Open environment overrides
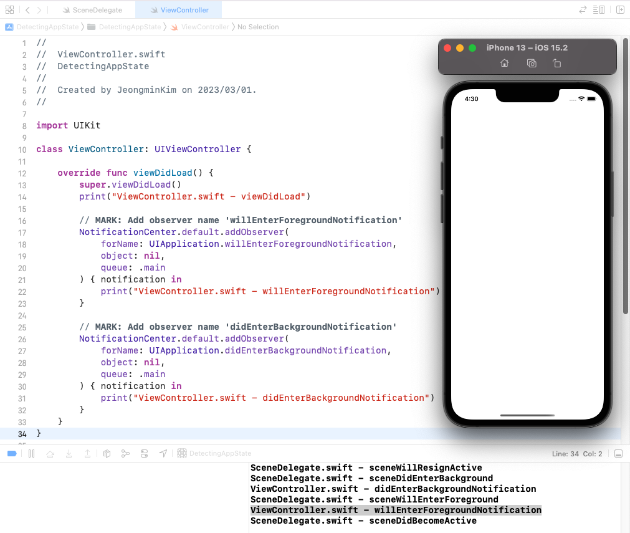 (x=144, y=453)
